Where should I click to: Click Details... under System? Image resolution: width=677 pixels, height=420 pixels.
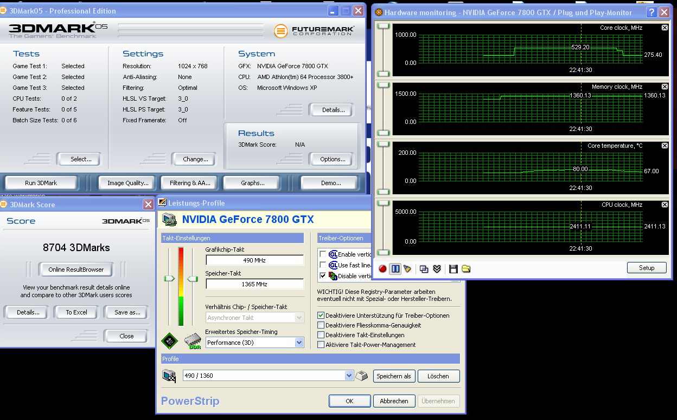tap(333, 110)
